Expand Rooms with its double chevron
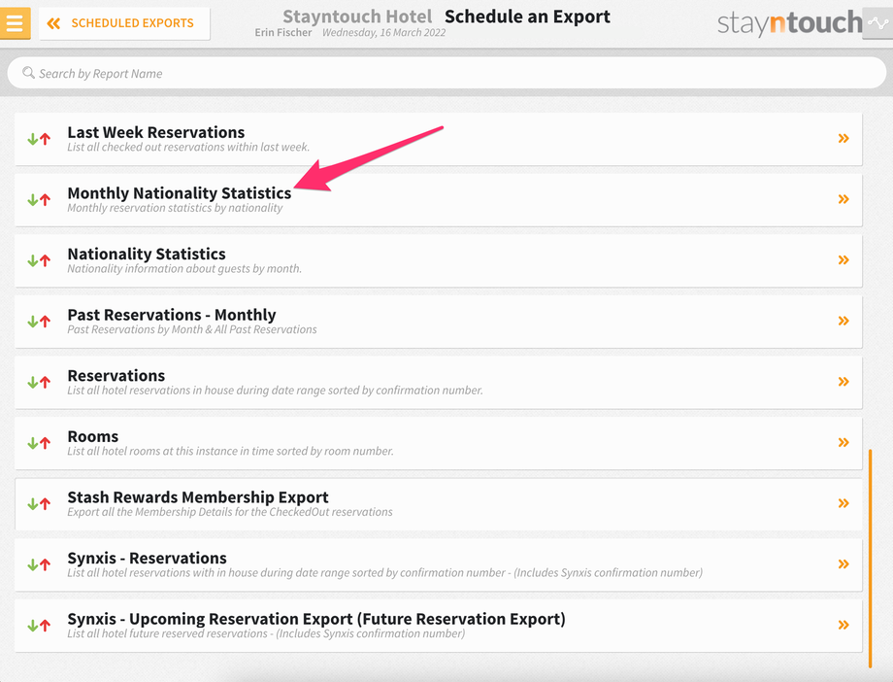This screenshot has height=682, width=893. [843, 442]
